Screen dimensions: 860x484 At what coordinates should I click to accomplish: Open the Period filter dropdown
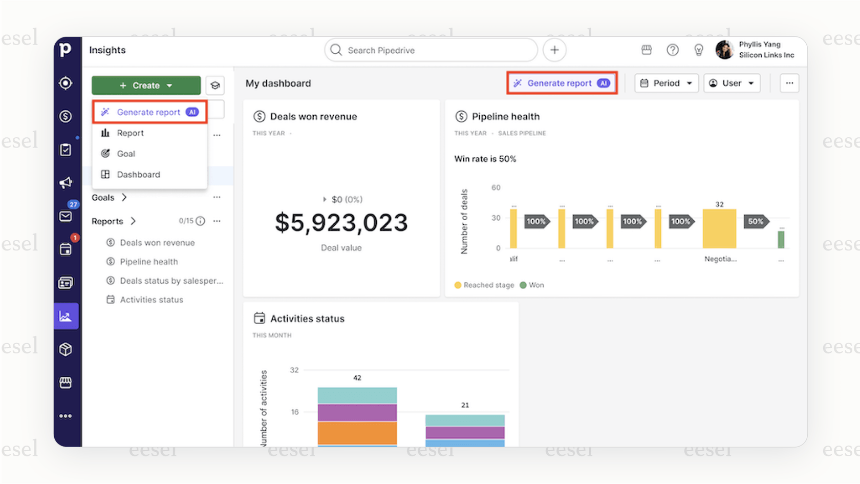(x=666, y=83)
